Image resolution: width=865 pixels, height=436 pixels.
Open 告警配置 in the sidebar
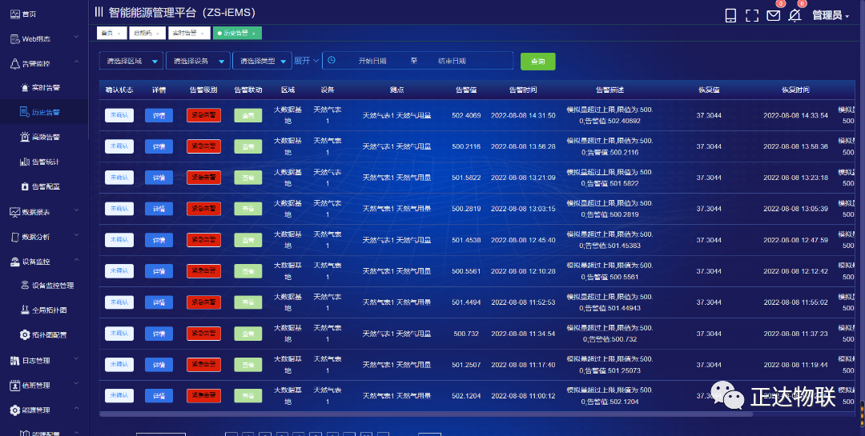point(40,187)
